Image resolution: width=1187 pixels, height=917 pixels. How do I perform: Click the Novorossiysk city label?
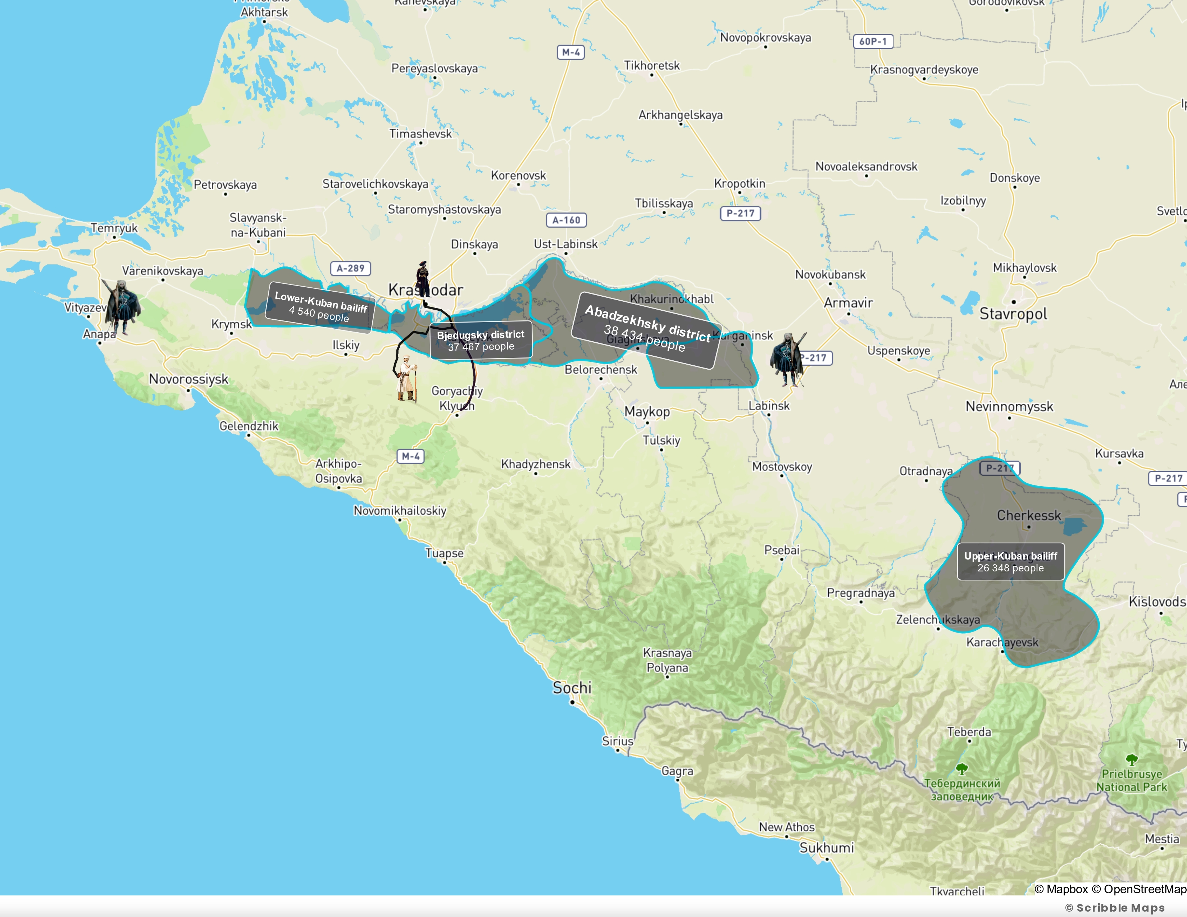tap(188, 379)
